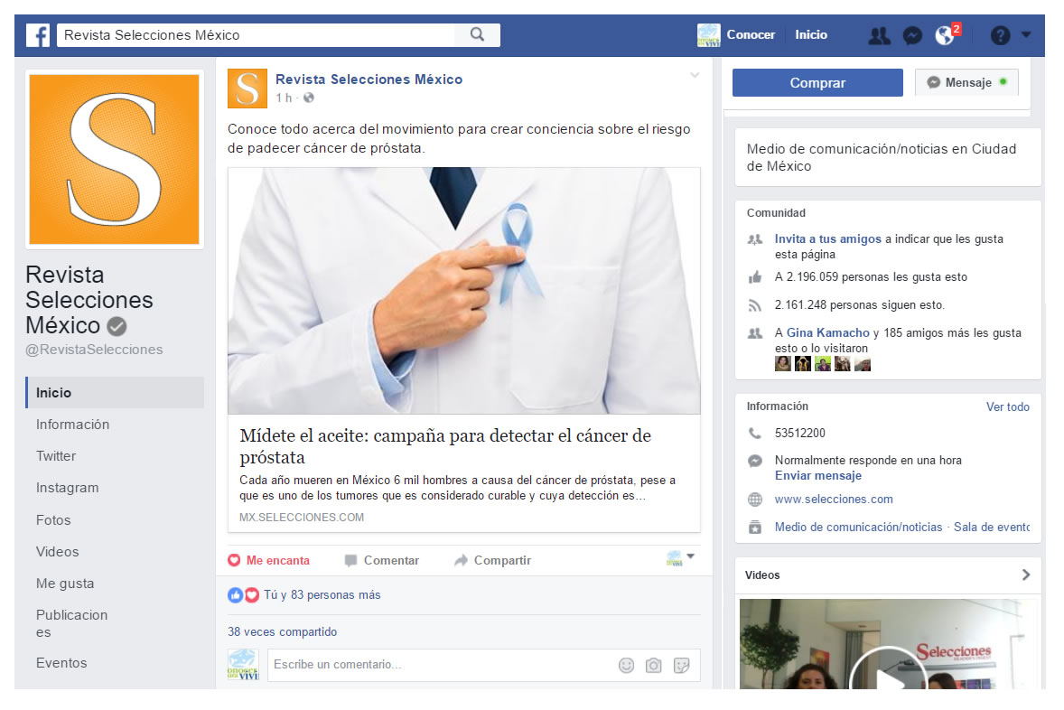The height and width of the screenshot is (710, 1064).
Task: Open the account dropdown arrow in top bar
Action: click(x=1026, y=34)
